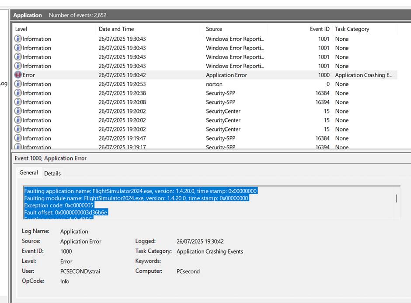The image size is (411, 303).
Task: Click the User value PCSECOND\strai
Action: [80, 271]
